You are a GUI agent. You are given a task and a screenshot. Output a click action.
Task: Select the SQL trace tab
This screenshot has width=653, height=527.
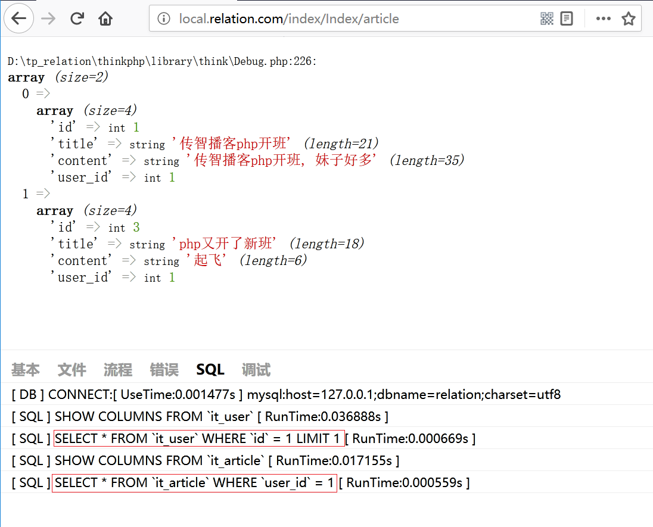(x=210, y=370)
